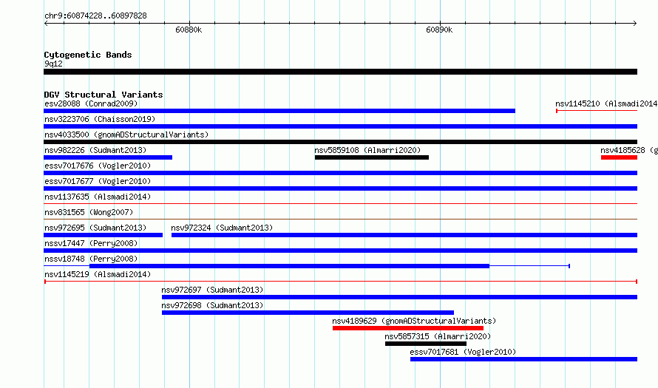Click the esv28088 (Conrad2009) variant label
658x388 pixels.
91,103
